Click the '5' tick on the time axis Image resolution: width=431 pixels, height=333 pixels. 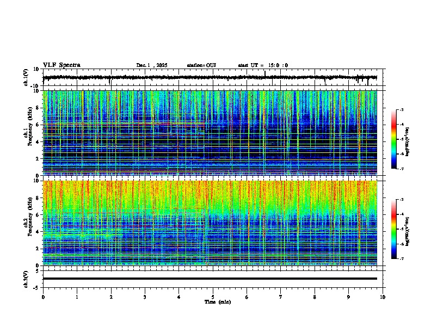pyautogui.click(x=213, y=297)
